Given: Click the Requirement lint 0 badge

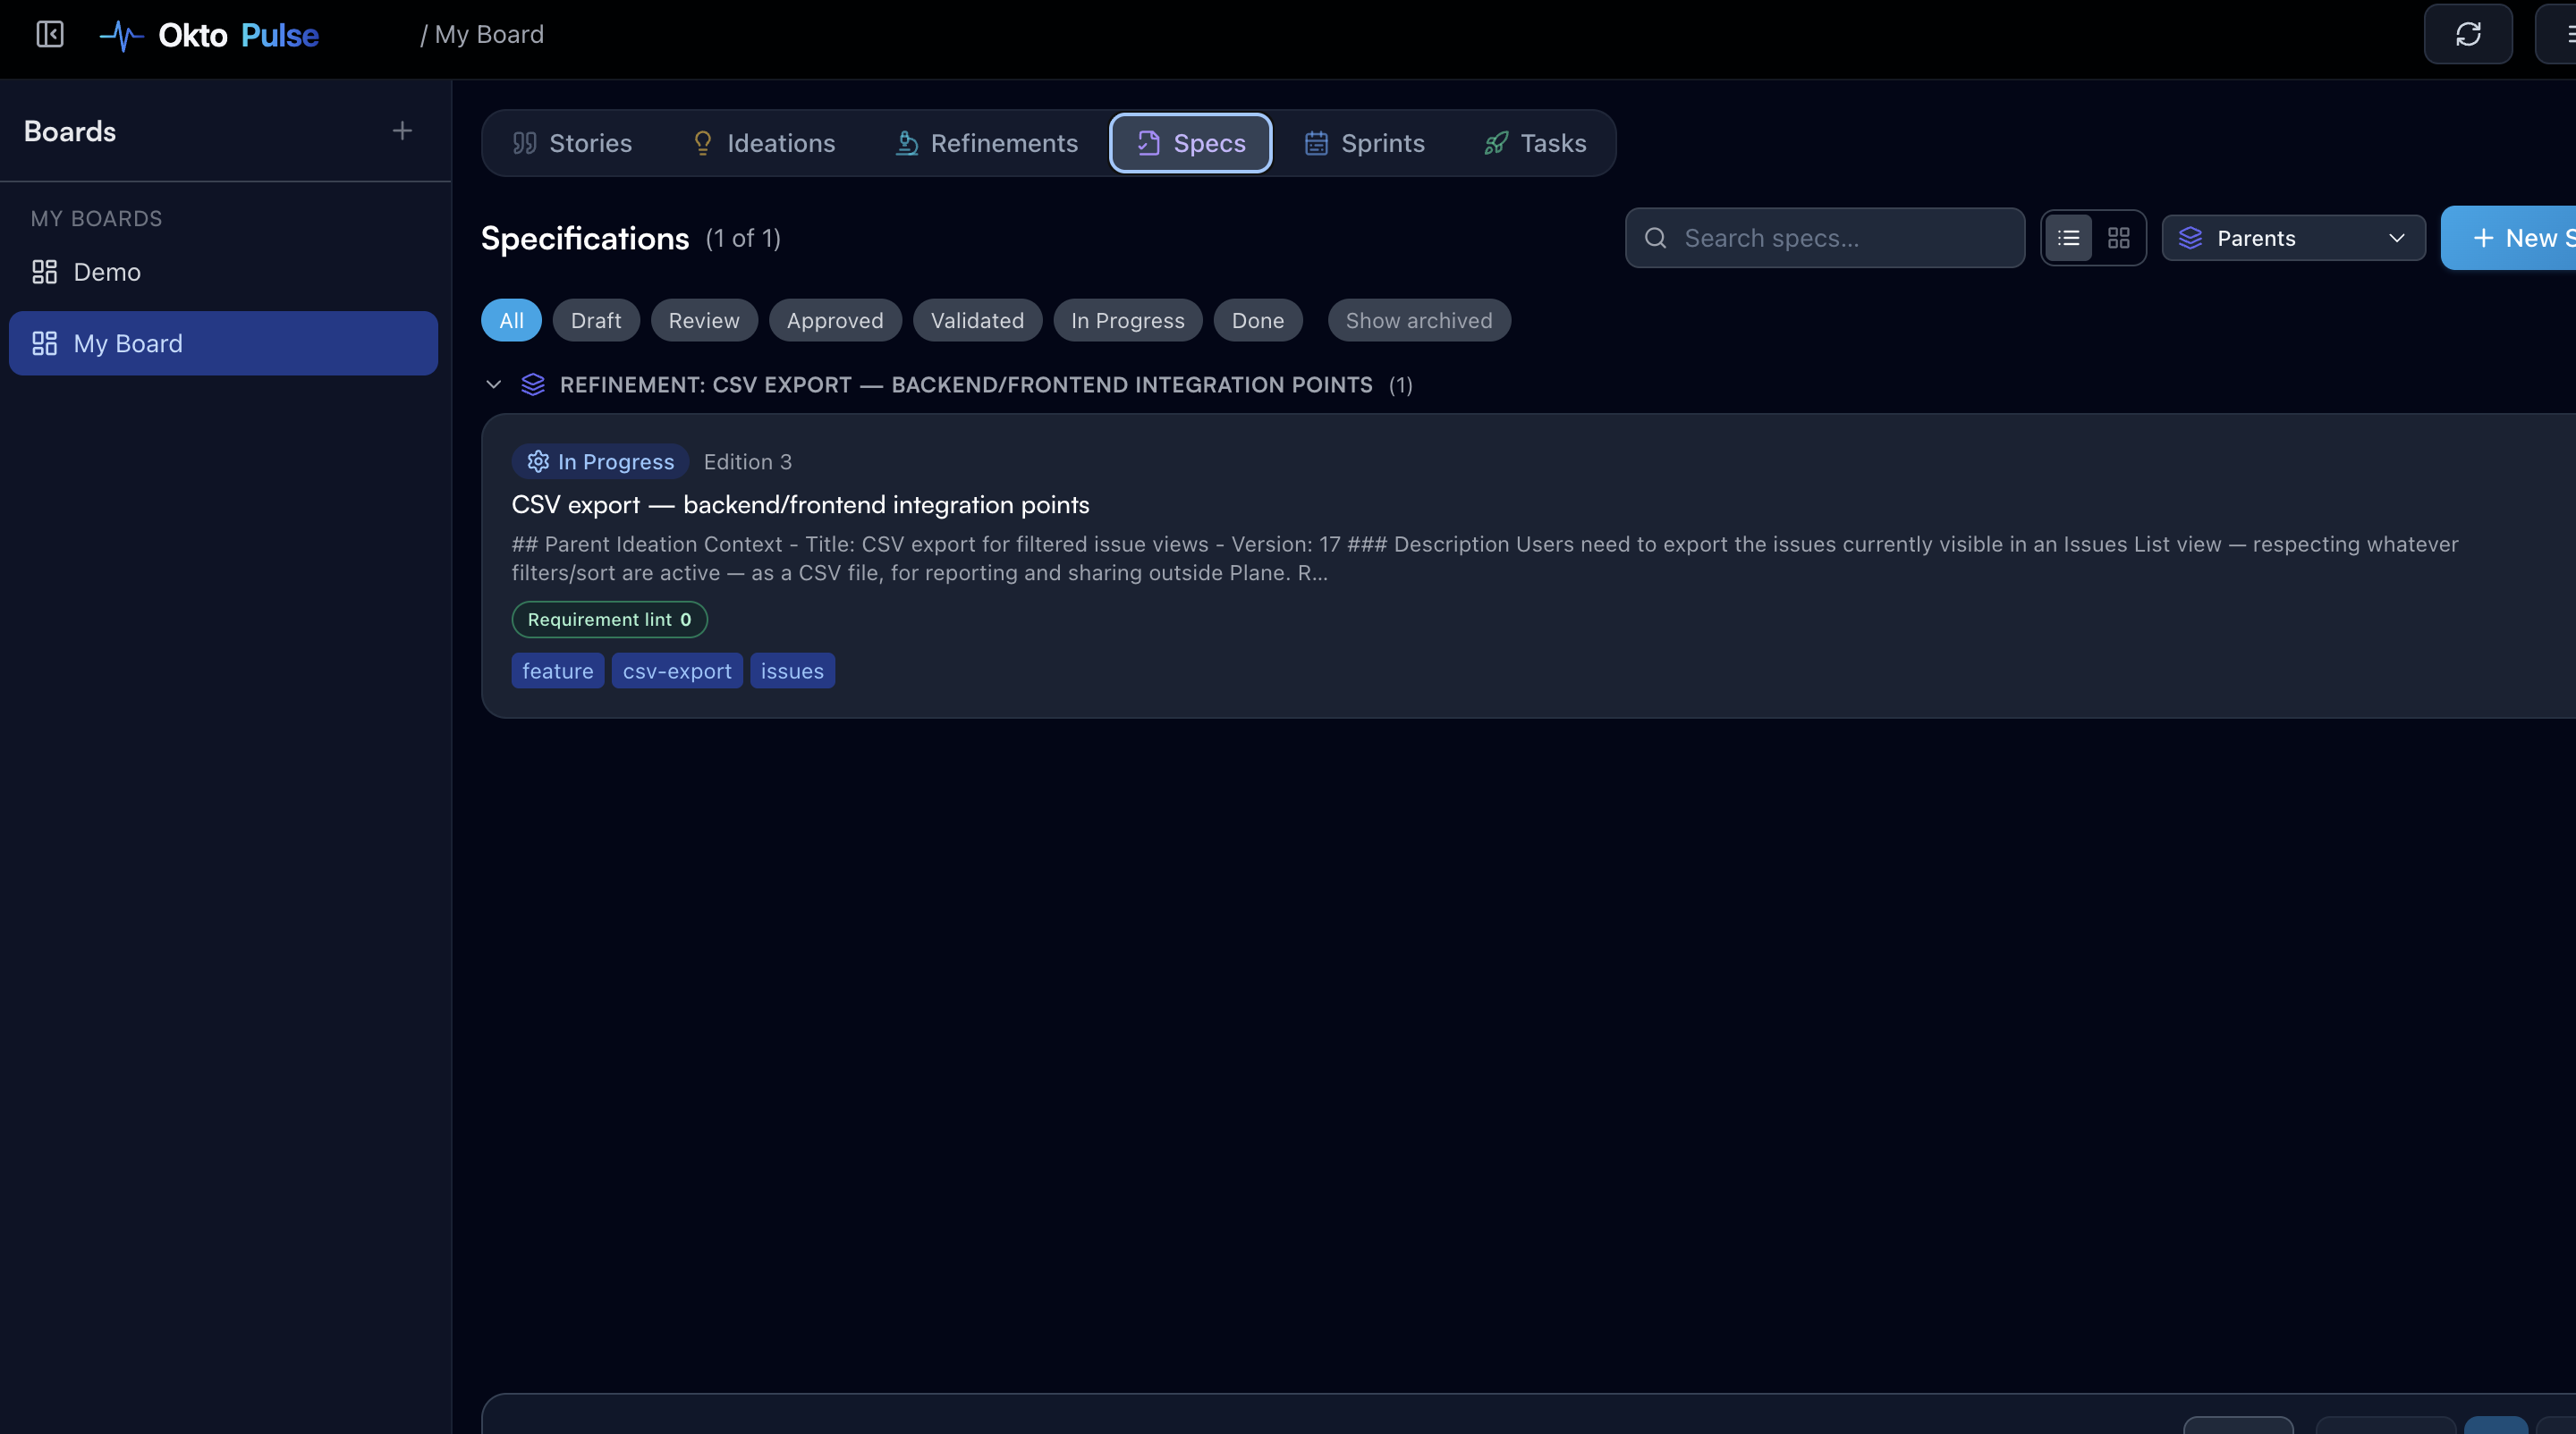Looking at the screenshot, I should [x=609, y=620].
